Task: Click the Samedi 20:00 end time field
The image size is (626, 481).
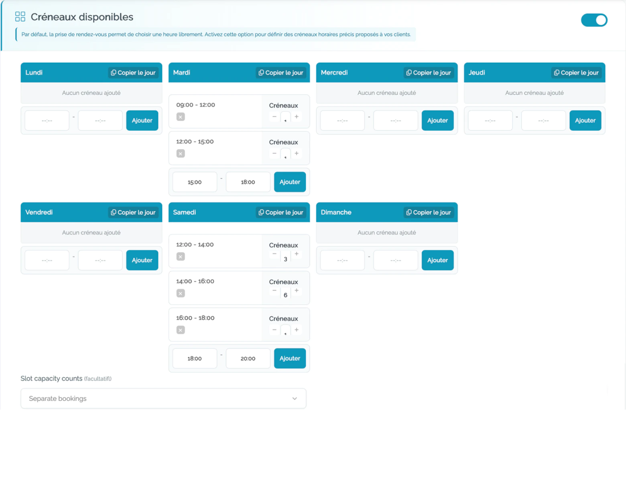Action: click(248, 358)
